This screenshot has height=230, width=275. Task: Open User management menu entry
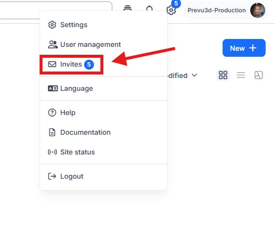103,44
